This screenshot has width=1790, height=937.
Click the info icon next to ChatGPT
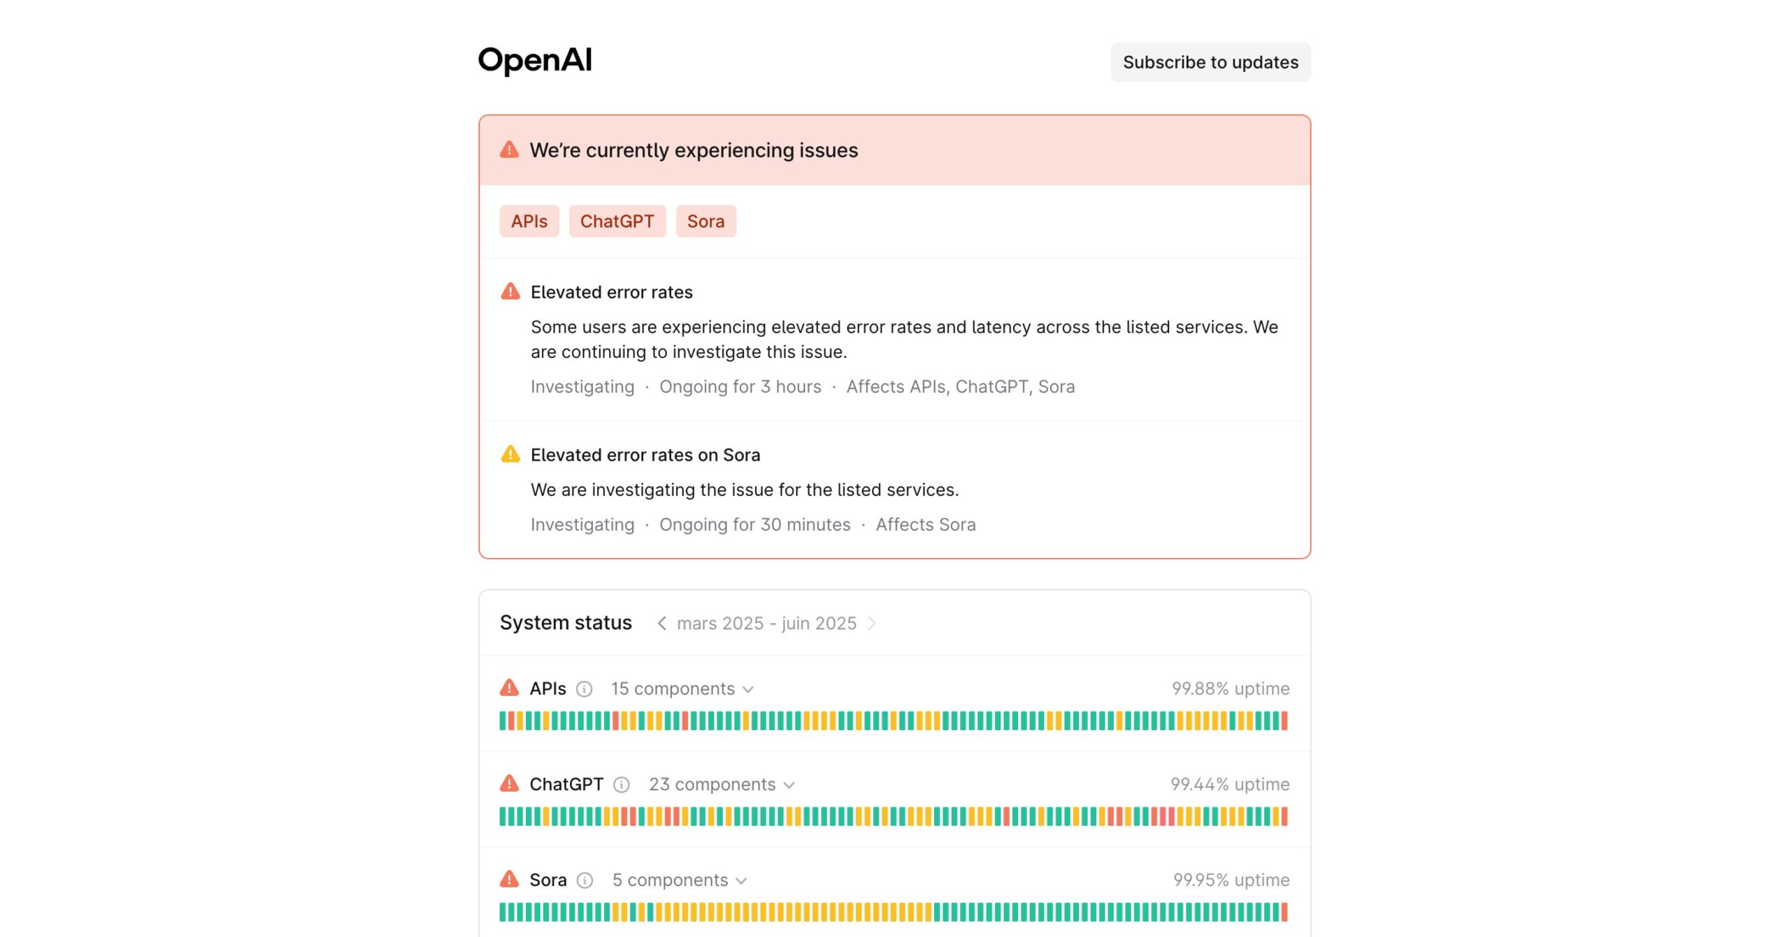[622, 785]
